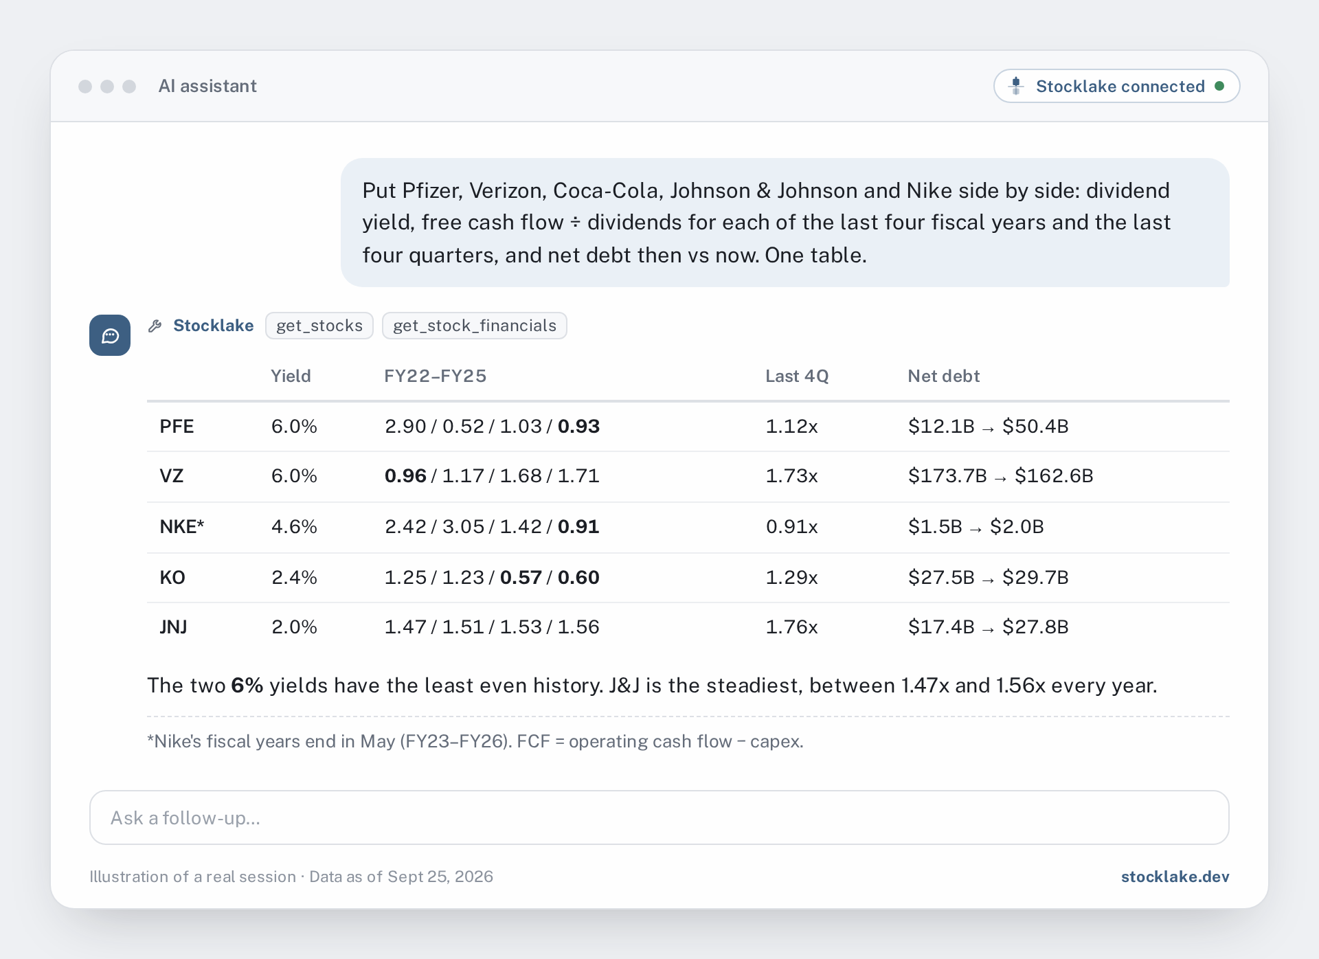This screenshot has height=959, width=1319.
Task: Click the 2.4% yield value
Action: point(294,578)
